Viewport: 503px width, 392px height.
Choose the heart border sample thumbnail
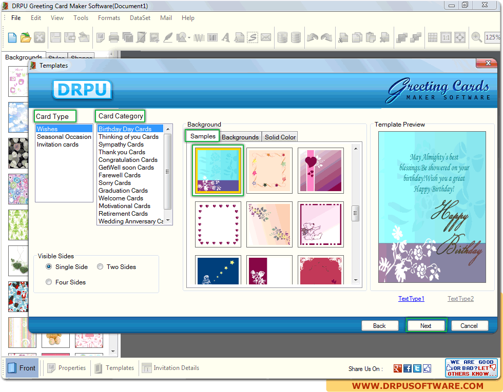coord(218,224)
